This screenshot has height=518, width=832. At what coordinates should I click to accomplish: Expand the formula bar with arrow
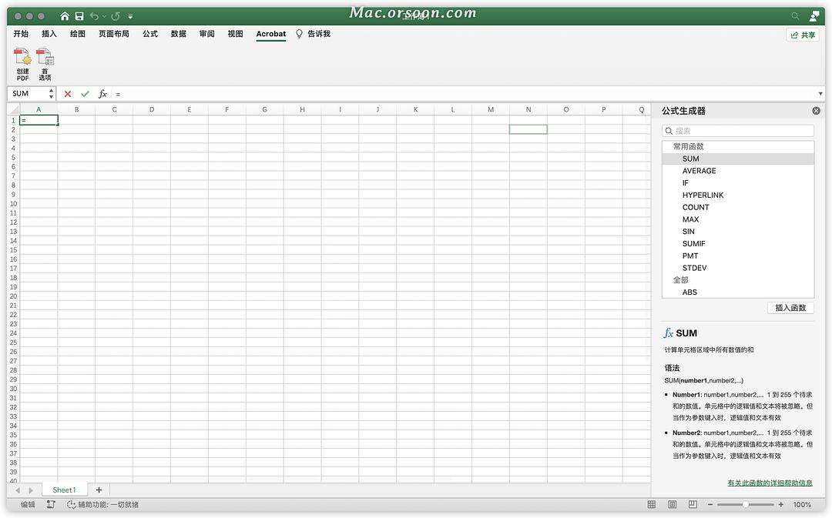tap(821, 94)
